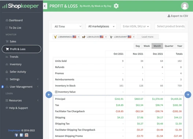Open the Shopkeeper footer link
This screenshot has height=139, width=193.
14,130
